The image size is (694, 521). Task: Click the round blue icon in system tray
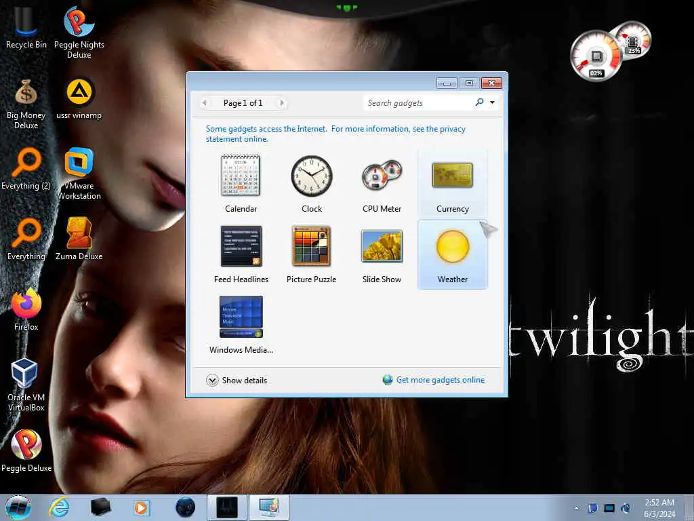tap(626, 508)
